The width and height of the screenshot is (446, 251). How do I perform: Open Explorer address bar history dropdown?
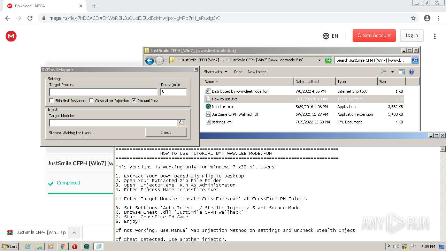320,60
